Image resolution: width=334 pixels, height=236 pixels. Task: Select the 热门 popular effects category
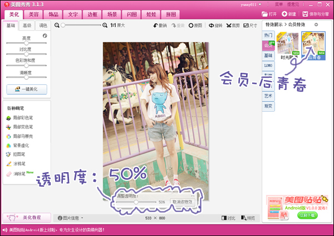point(268,35)
